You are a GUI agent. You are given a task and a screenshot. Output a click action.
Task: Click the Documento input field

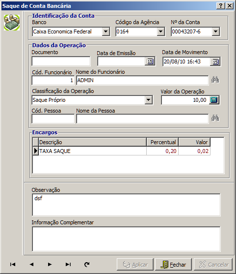click(x=61, y=61)
